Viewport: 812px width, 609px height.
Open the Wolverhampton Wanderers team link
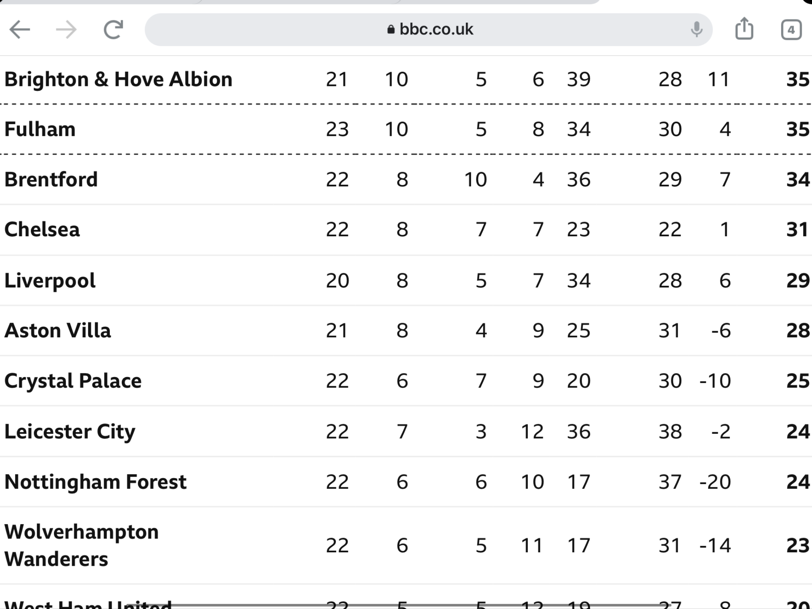click(x=81, y=545)
